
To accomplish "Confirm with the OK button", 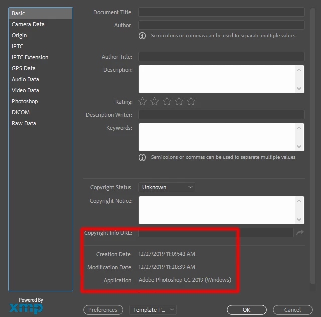I will pyautogui.click(x=247, y=310).
